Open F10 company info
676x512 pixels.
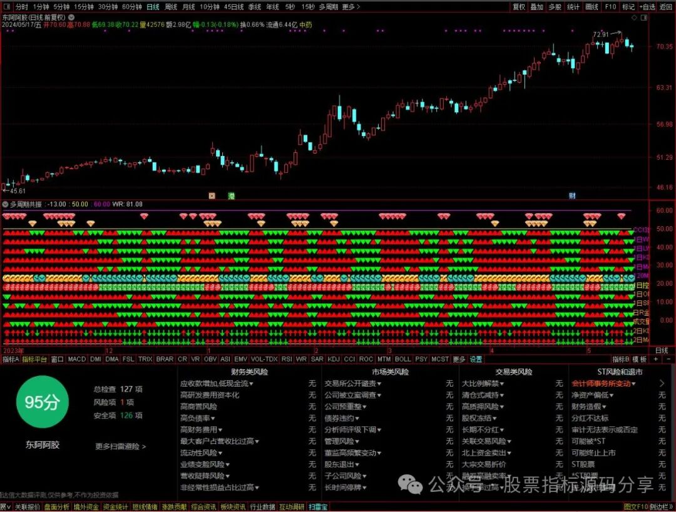(610, 7)
